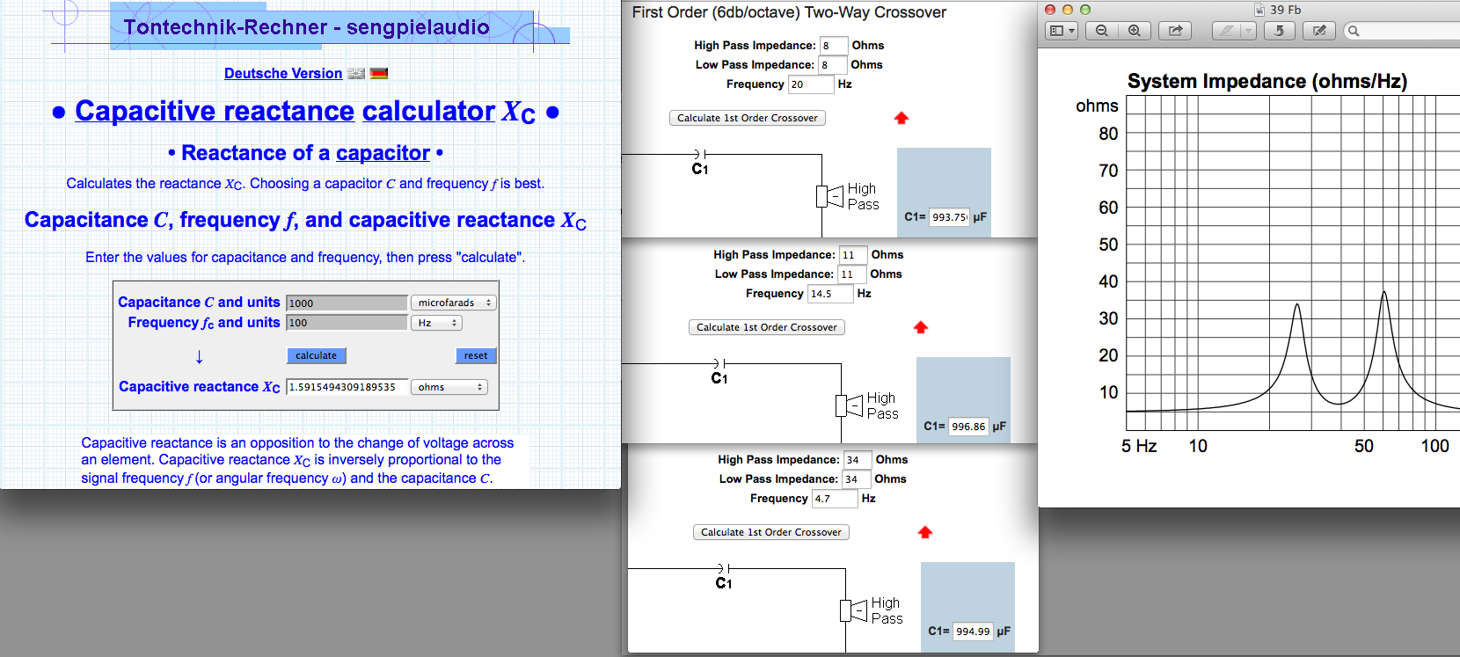Click the 39 Fb document proxy icon
Image resolution: width=1460 pixels, height=657 pixels.
tap(1259, 10)
